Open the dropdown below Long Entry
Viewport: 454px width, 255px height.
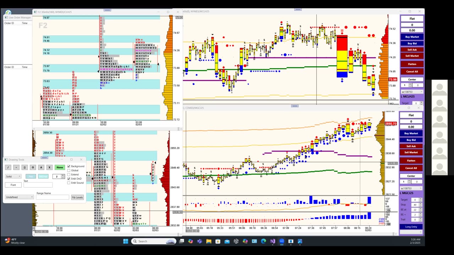coord(411,232)
